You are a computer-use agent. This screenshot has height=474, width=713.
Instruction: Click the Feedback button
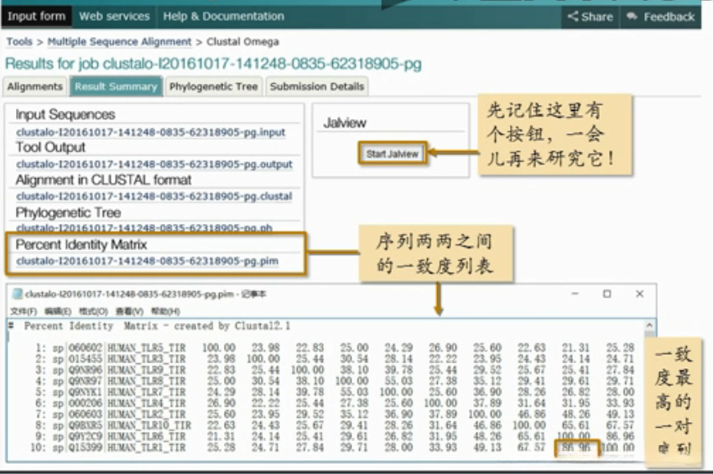point(660,17)
